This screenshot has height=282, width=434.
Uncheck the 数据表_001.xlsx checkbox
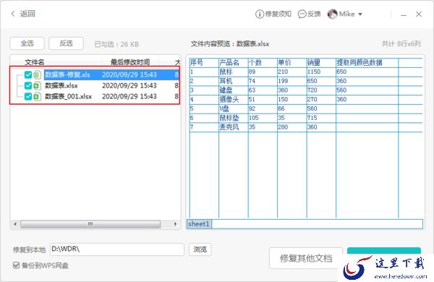pyautogui.click(x=28, y=96)
